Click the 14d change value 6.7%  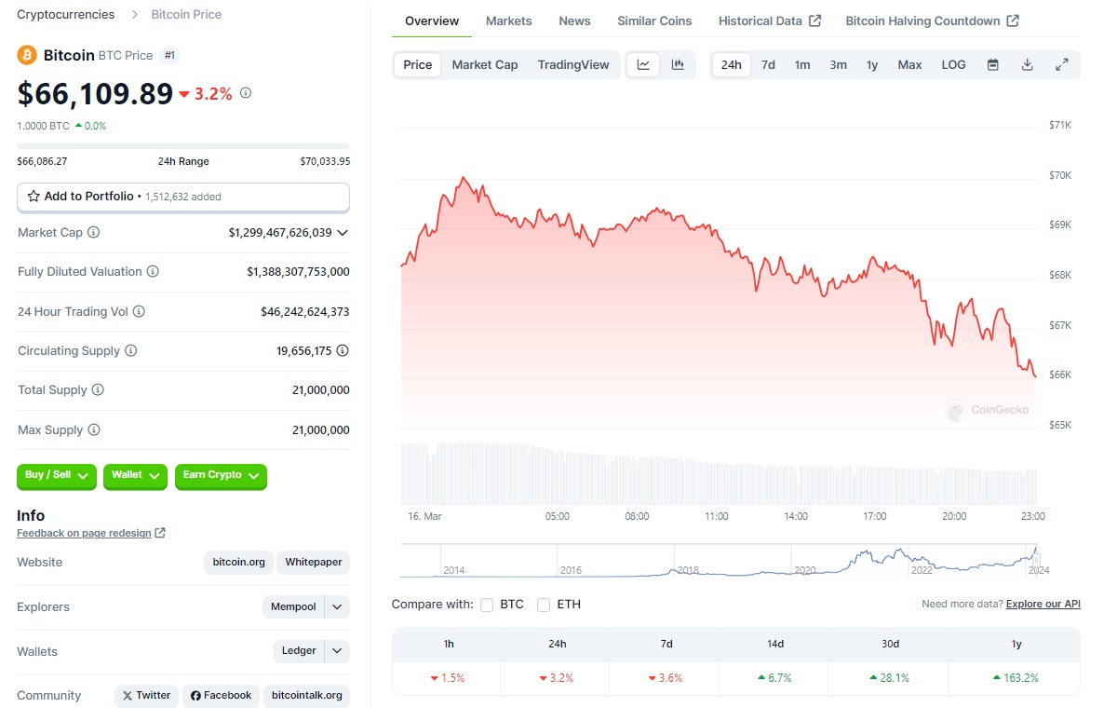(x=774, y=678)
